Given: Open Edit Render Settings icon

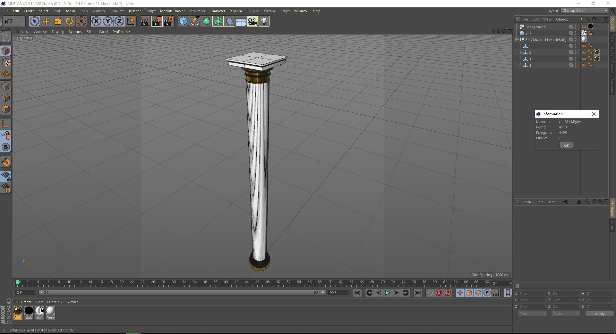Looking at the screenshot, I should click(x=169, y=21).
